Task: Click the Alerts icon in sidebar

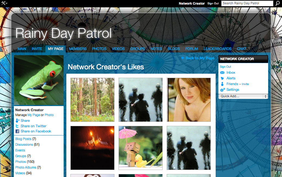Action: 222,78
